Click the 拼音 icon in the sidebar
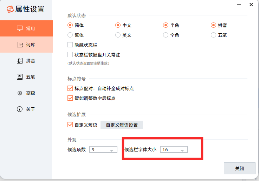The image size is (259, 181). (20, 61)
